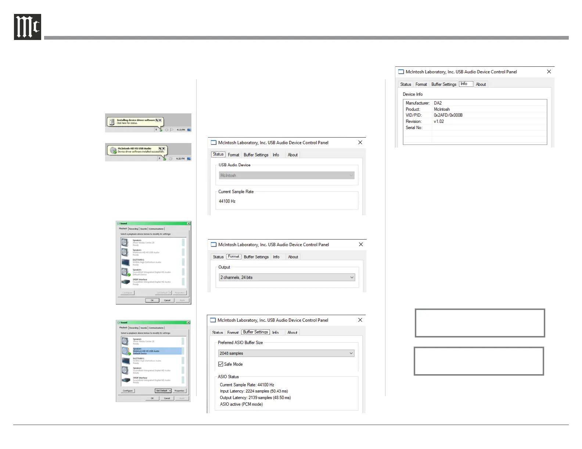Viewport: 582px width, 449px height.
Task: Click the 4:15 PM taskbar clock
Action: (x=181, y=130)
